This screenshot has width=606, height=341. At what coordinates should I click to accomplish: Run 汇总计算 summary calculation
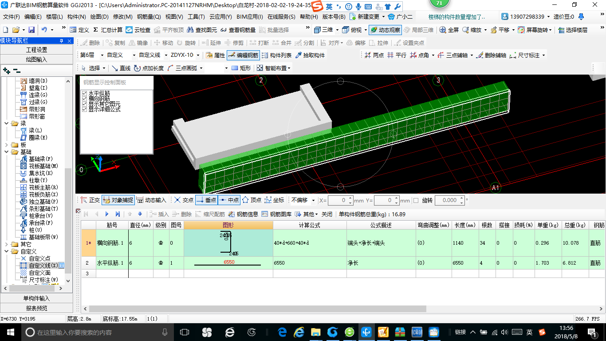click(x=108, y=30)
